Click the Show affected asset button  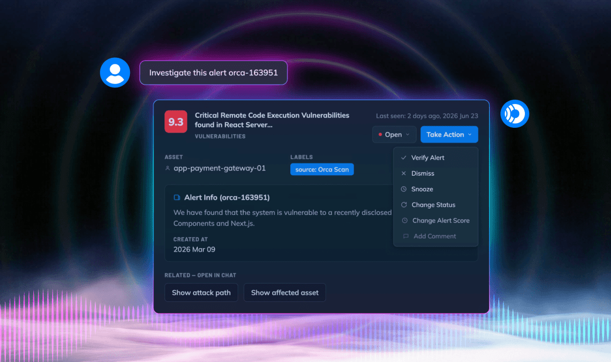[285, 293]
